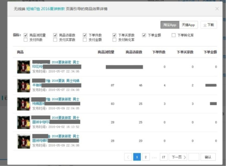Viewport: 226px width, 166px height.
Task: Open product link containing 圆领纯棉印
Action: [56, 139]
